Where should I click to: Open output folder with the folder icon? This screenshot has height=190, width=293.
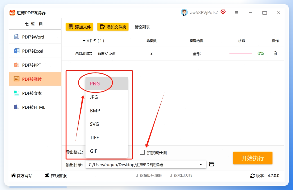tap(211, 164)
